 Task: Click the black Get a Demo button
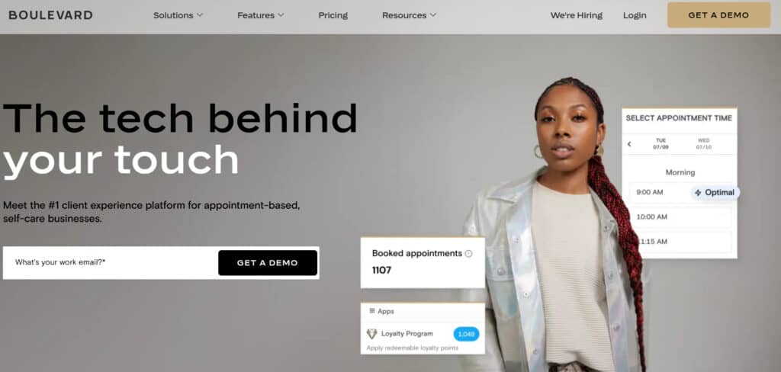click(x=268, y=263)
